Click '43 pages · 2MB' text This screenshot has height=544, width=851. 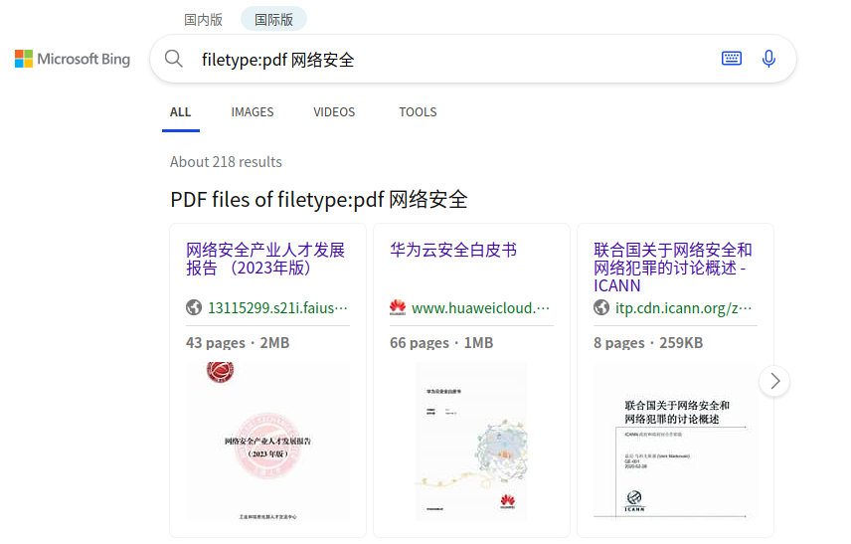(238, 343)
